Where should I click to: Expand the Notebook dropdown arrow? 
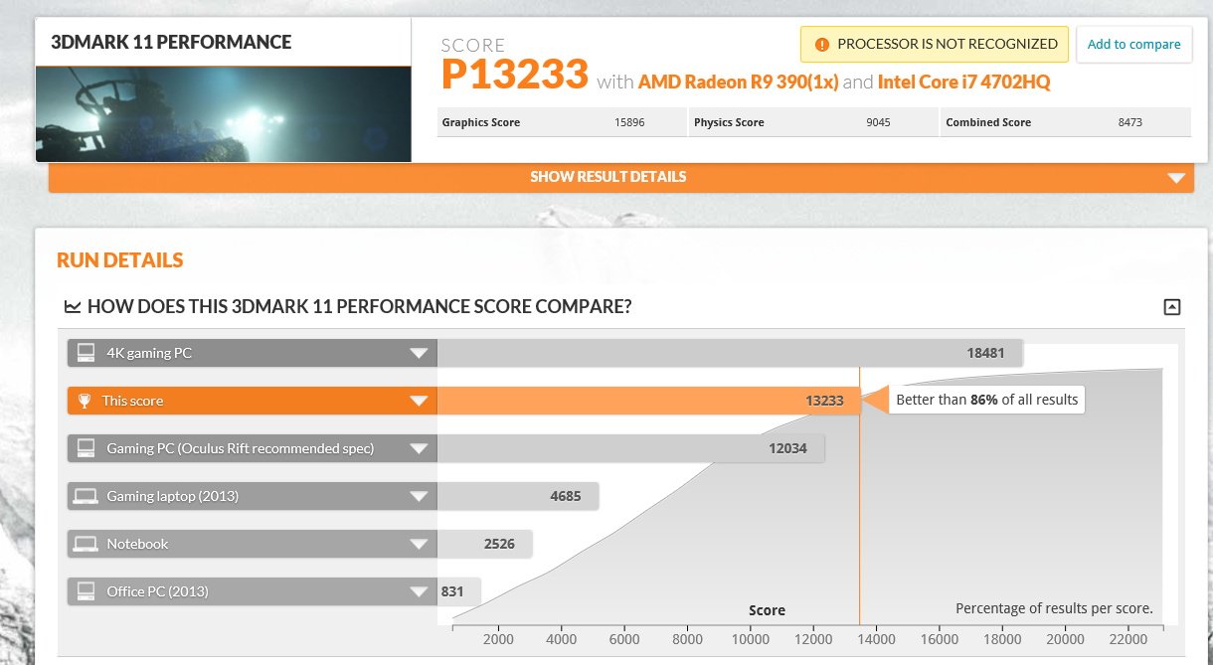tap(419, 545)
